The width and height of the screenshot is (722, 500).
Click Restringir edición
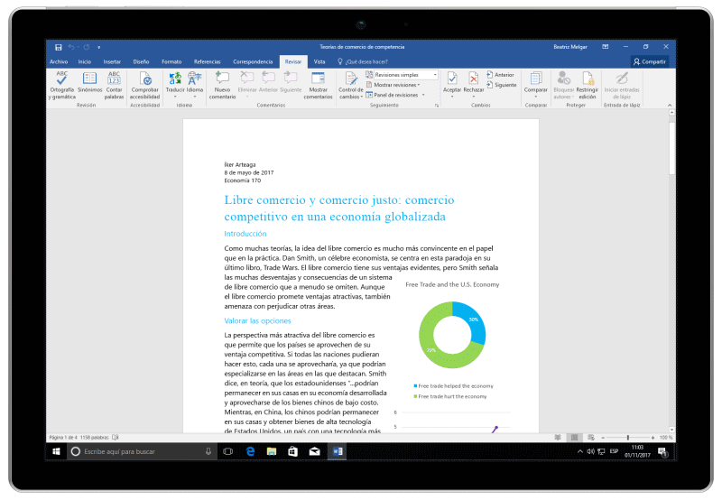[x=588, y=85]
